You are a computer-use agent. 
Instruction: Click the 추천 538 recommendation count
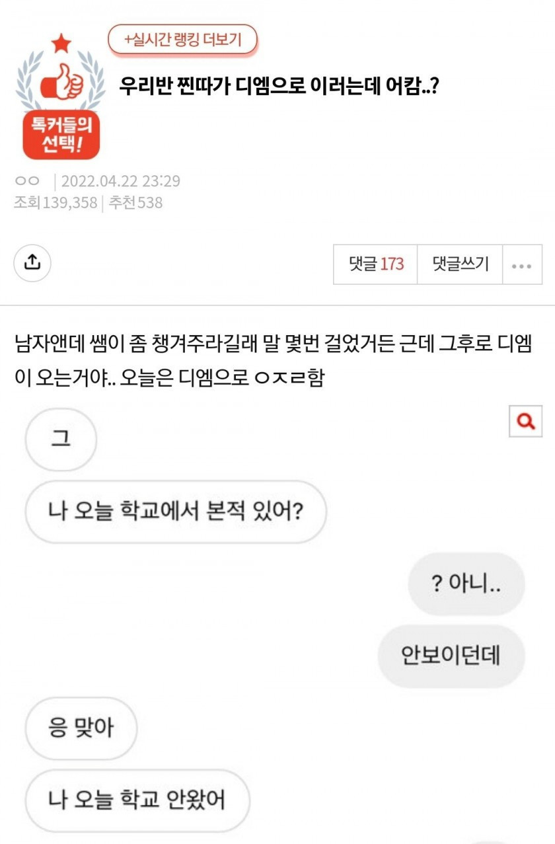click(x=135, y=202)
